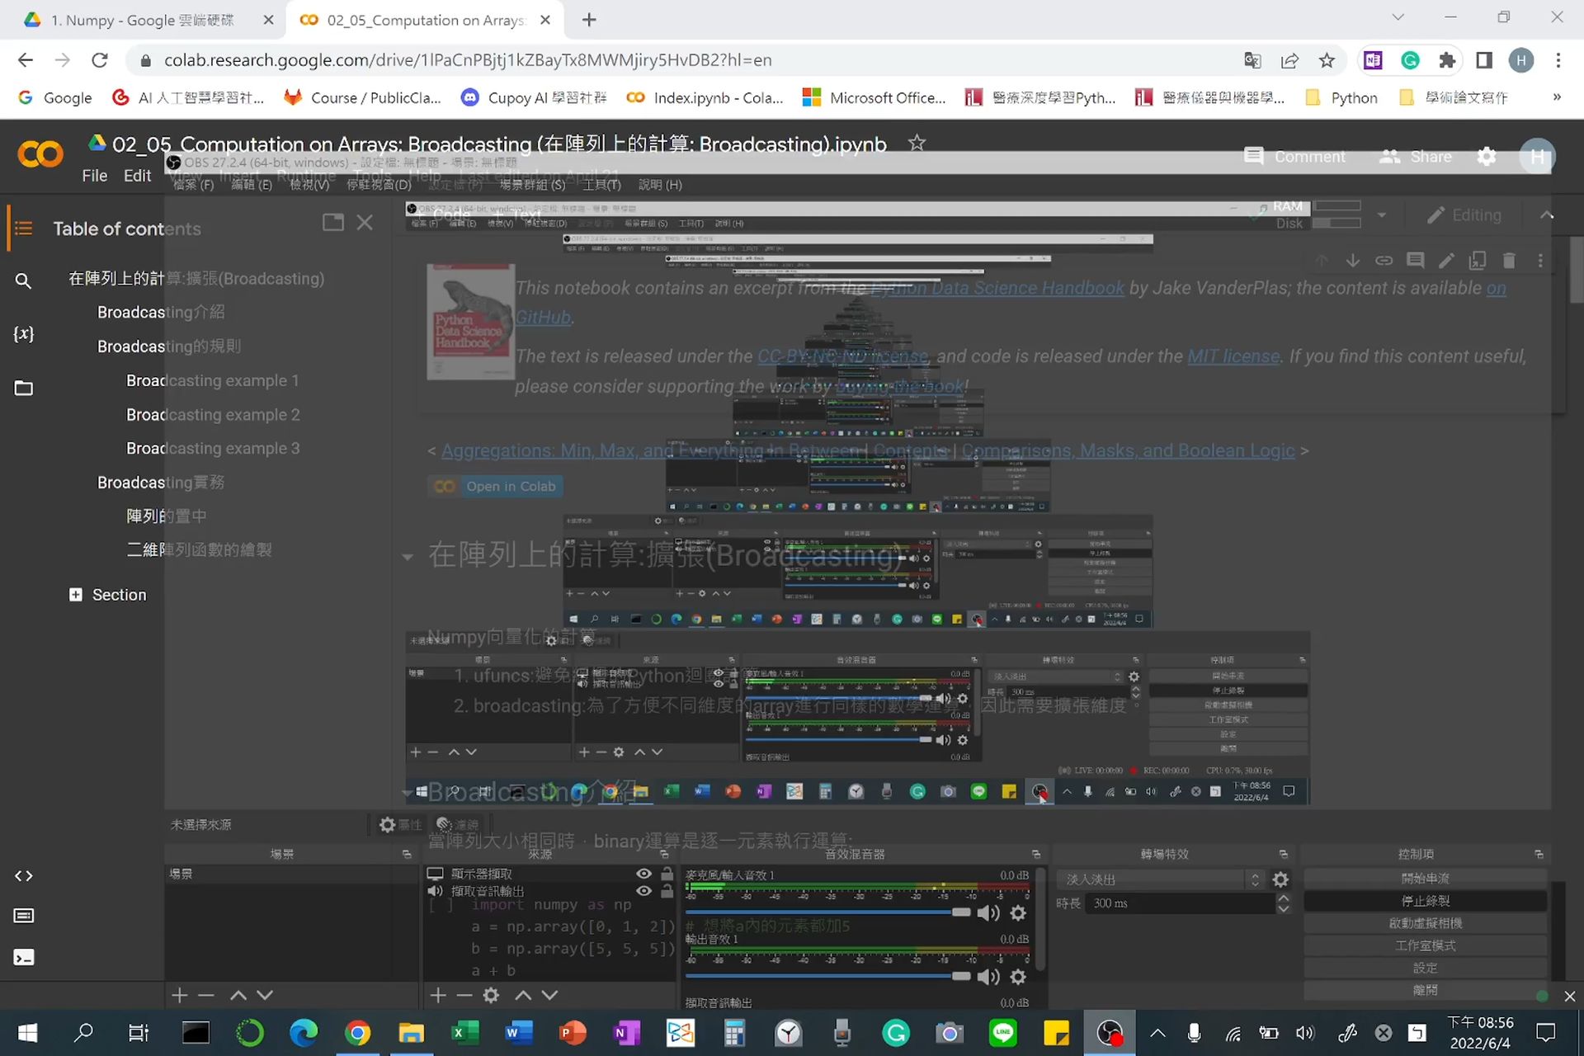Toggle the lock on 顯示器擷取 source
Viewport: 1584px width, 1056px height.
[667, 874]
